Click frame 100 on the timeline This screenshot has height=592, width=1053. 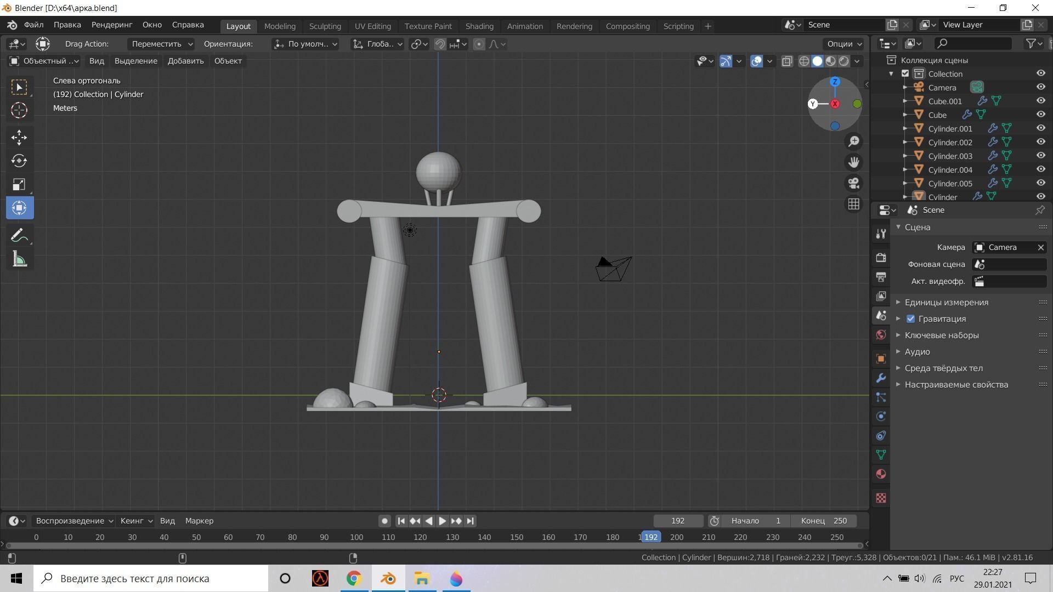tap(356, 537)
